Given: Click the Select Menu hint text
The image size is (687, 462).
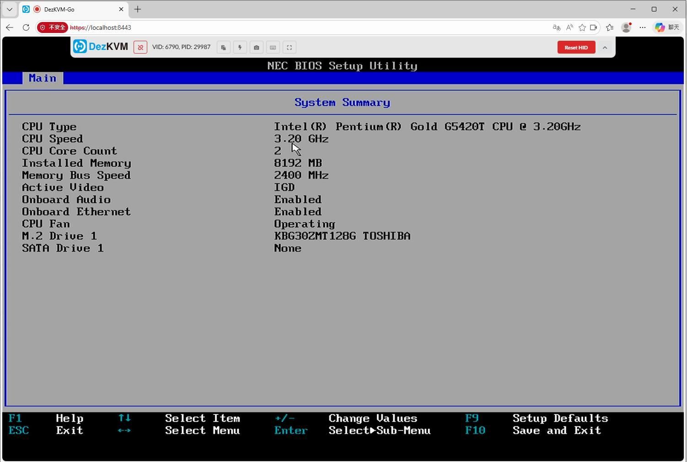Looking at the screenshot, I should click(202, 430).
